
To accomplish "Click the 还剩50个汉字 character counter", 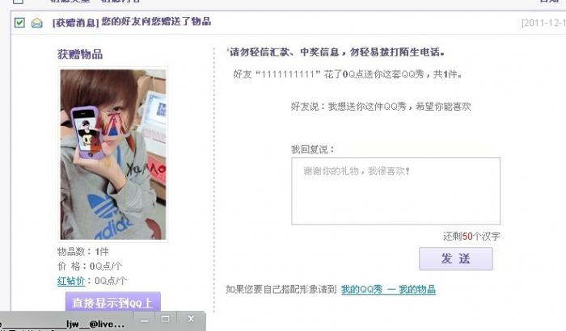I will click(471, 237).
